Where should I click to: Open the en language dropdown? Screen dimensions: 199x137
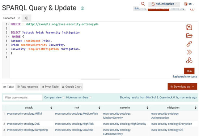pos(189,4)
